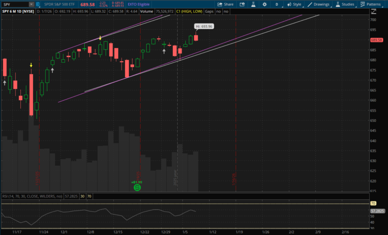Click the flask icon next to Share
The height and width of the screenshot is (235, 388).
tap(253, 4)
